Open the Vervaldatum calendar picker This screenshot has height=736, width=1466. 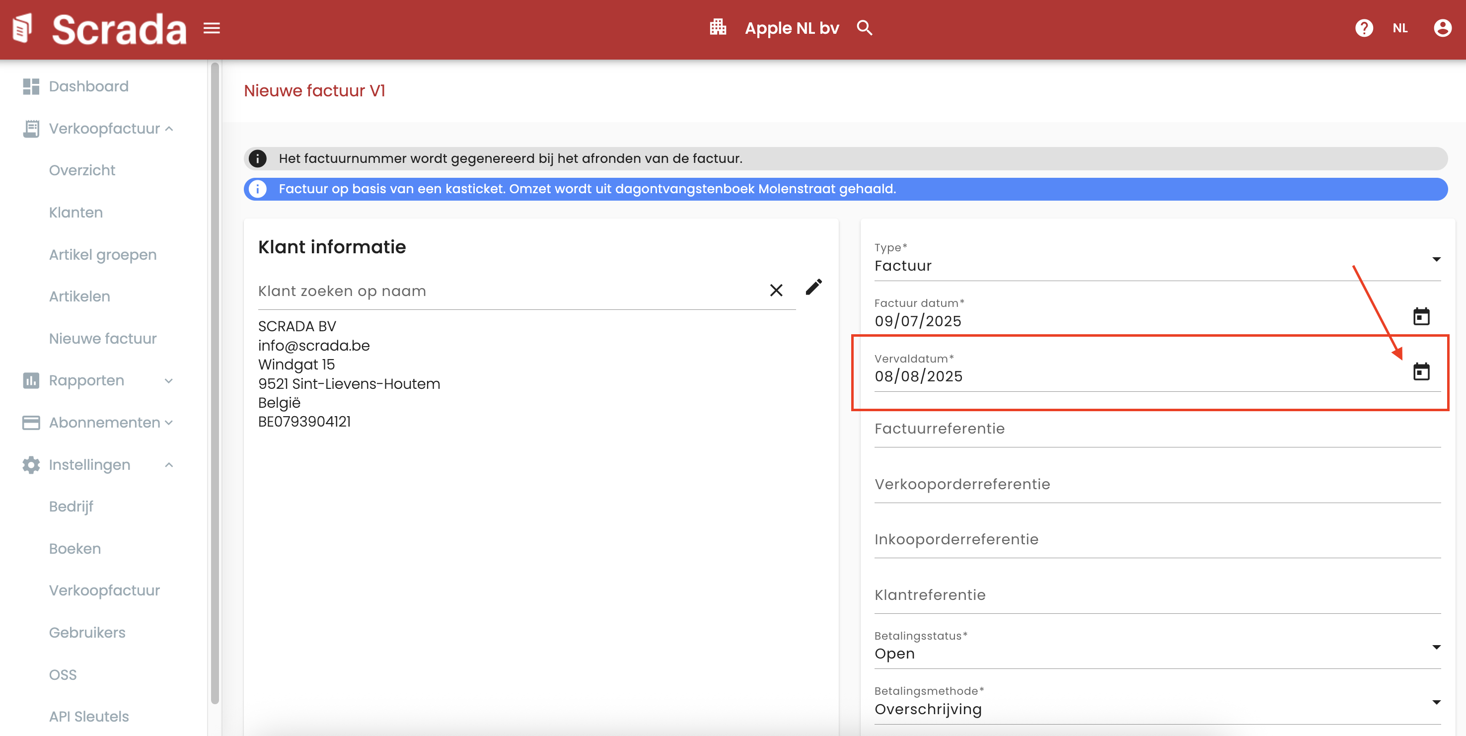tap(1421, 371)
